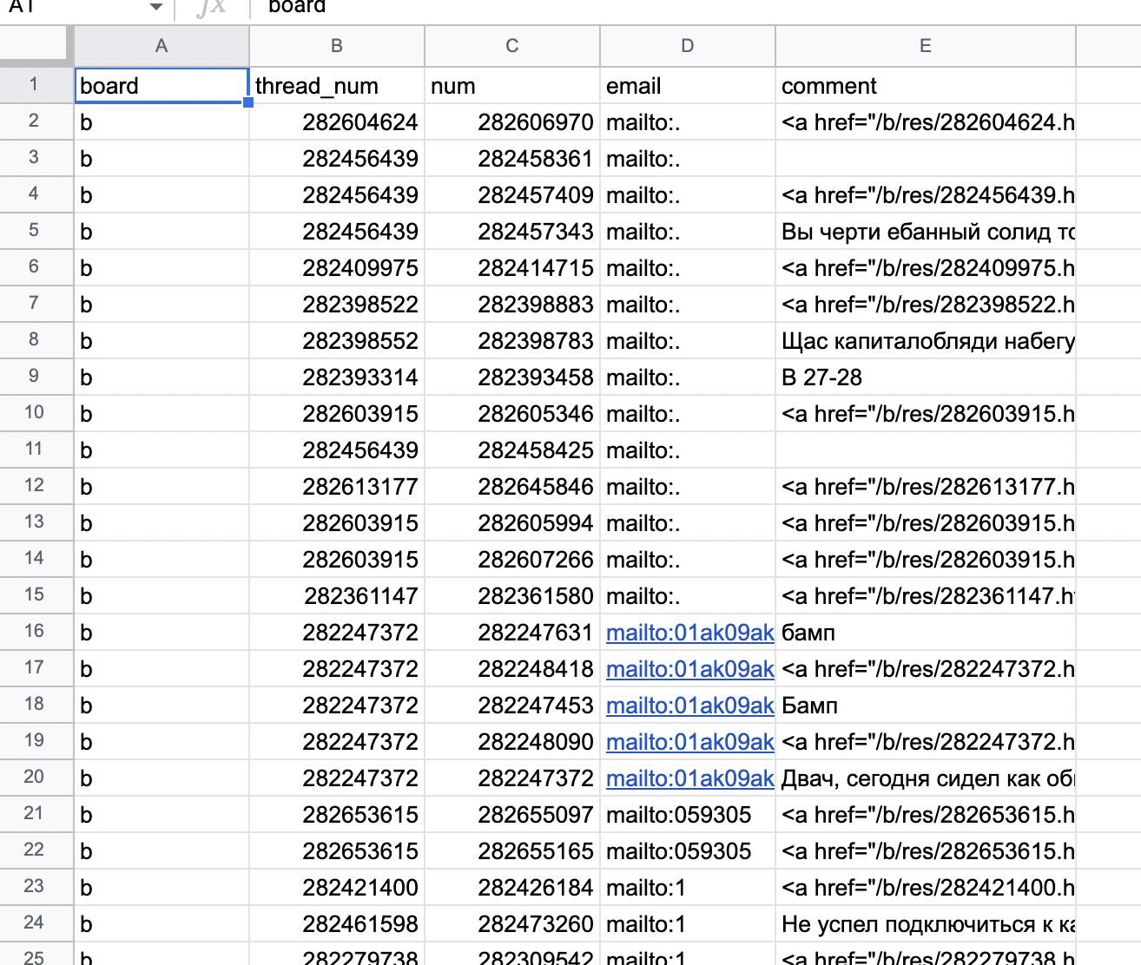1141x965 pixels.
Task: Click the comment cell 'бамп' in row 16
Action: [x=926, y=633]
